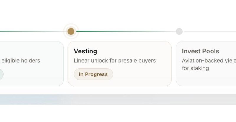Open the Vesting card title

pyautogui.click(x=85, y=51)
